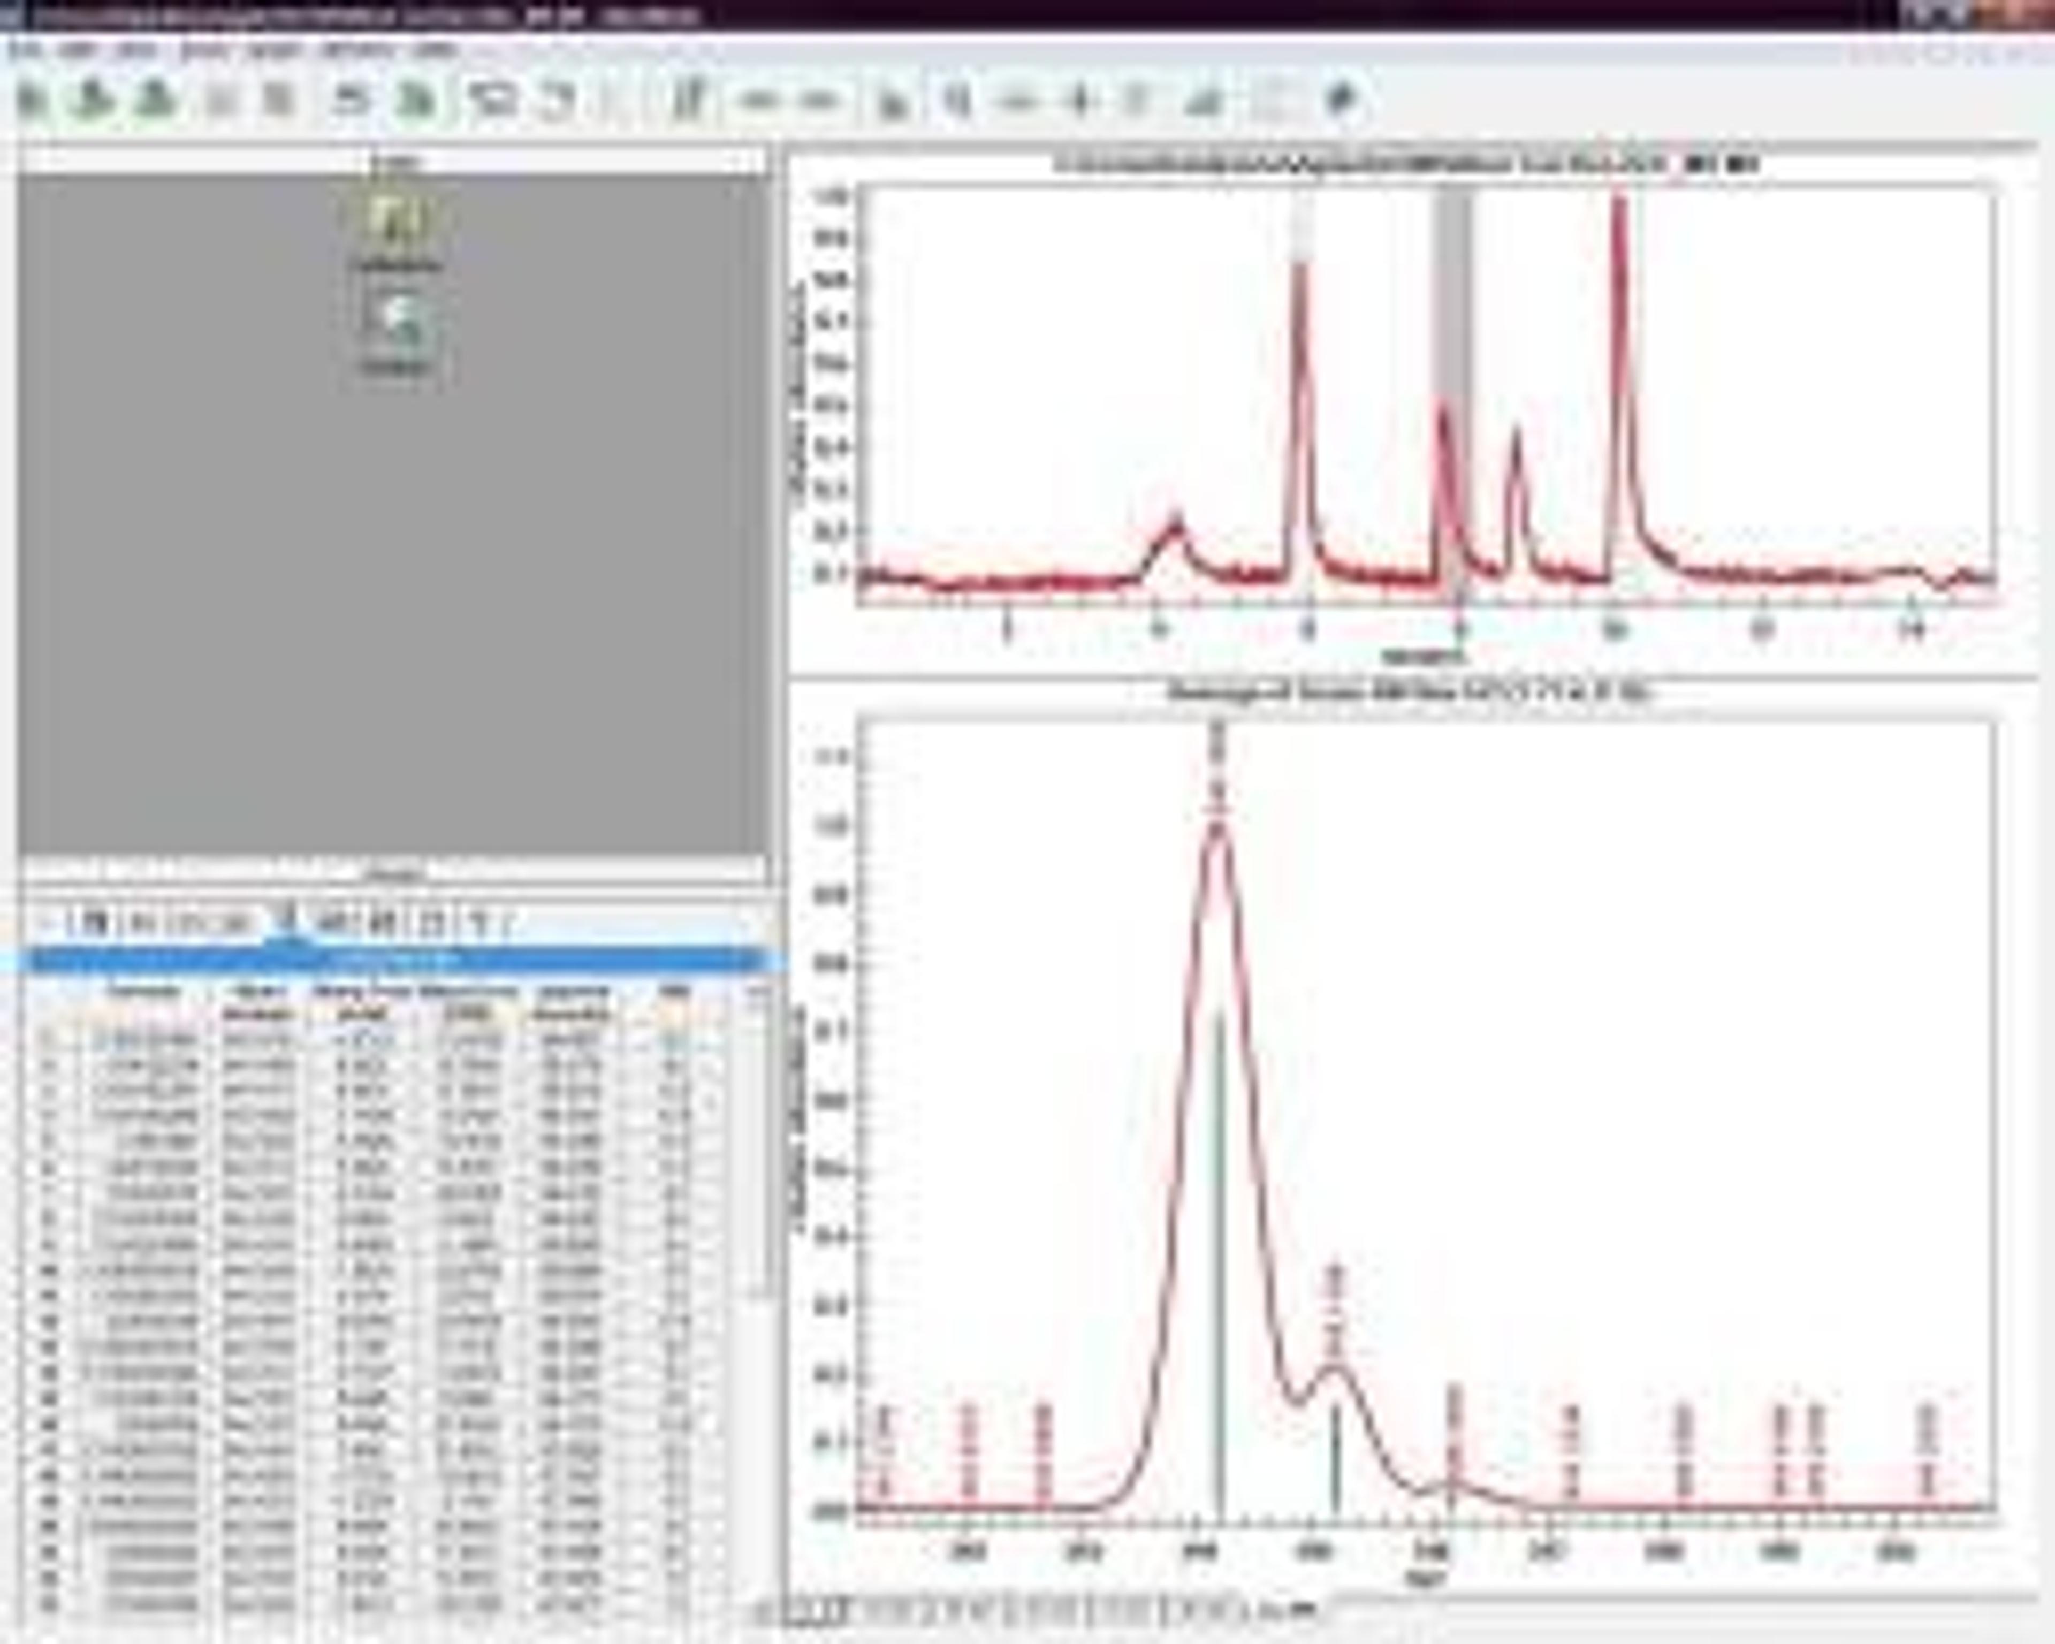Click the speech bubble icon in the main toolbar
The width and height of the screenshot is (2055, 1644).
point(493,100)
